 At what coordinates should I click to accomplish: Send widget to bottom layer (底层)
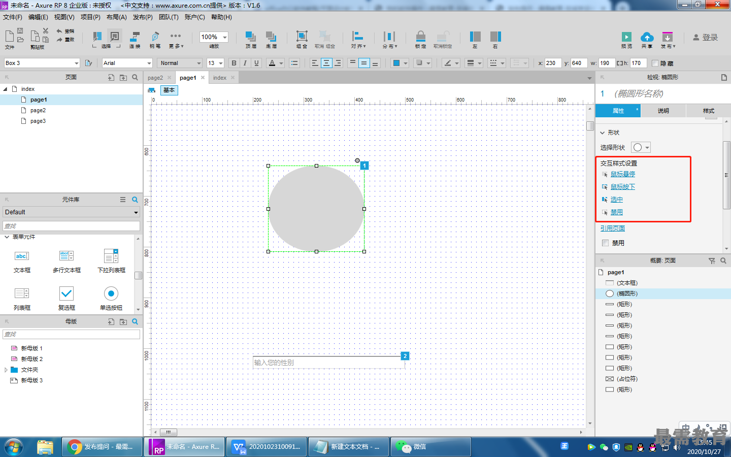271,36
